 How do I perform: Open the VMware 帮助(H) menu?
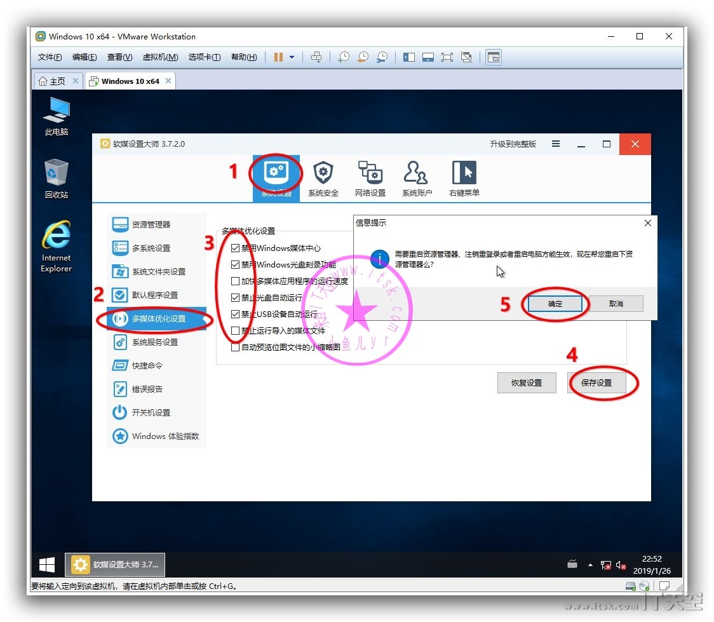(244, 57)
